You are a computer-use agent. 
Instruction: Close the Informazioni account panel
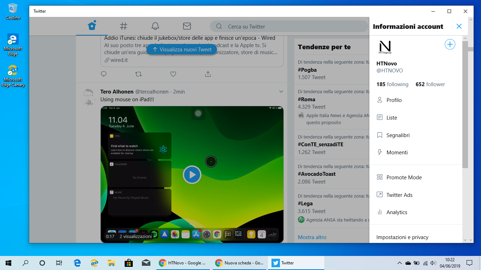tap(459, 26)
